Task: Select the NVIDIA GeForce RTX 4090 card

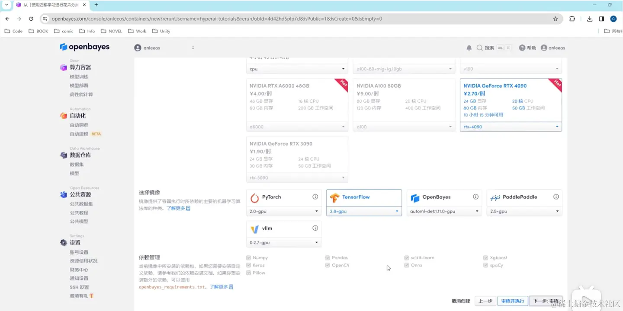Action: coord(511,105)
